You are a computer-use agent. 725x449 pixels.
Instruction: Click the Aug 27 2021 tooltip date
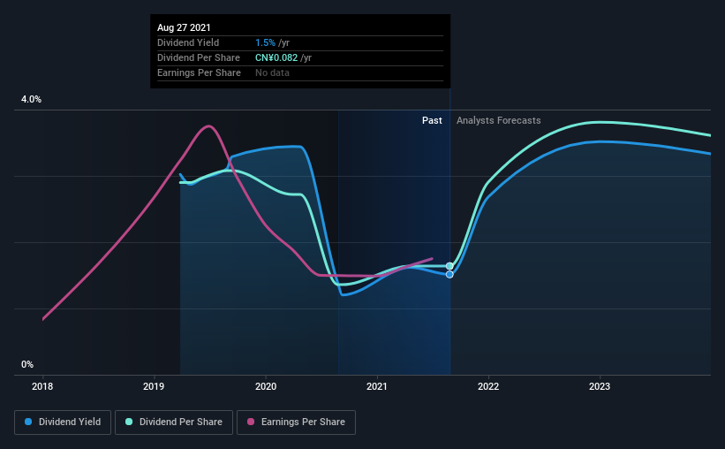tap(184, 27)
